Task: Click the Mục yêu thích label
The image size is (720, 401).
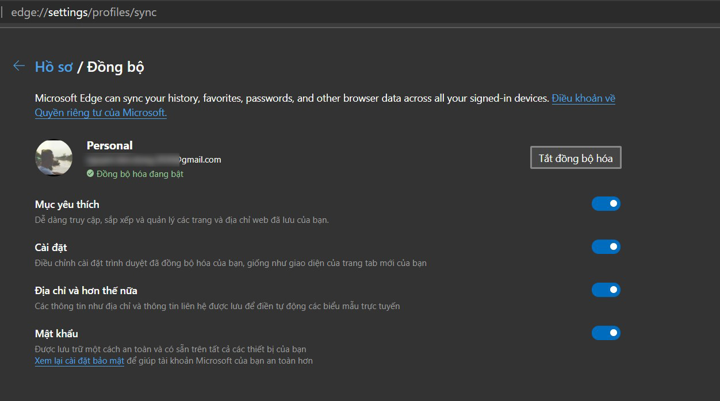Action: pyautogui.click(x=67, y=205)
